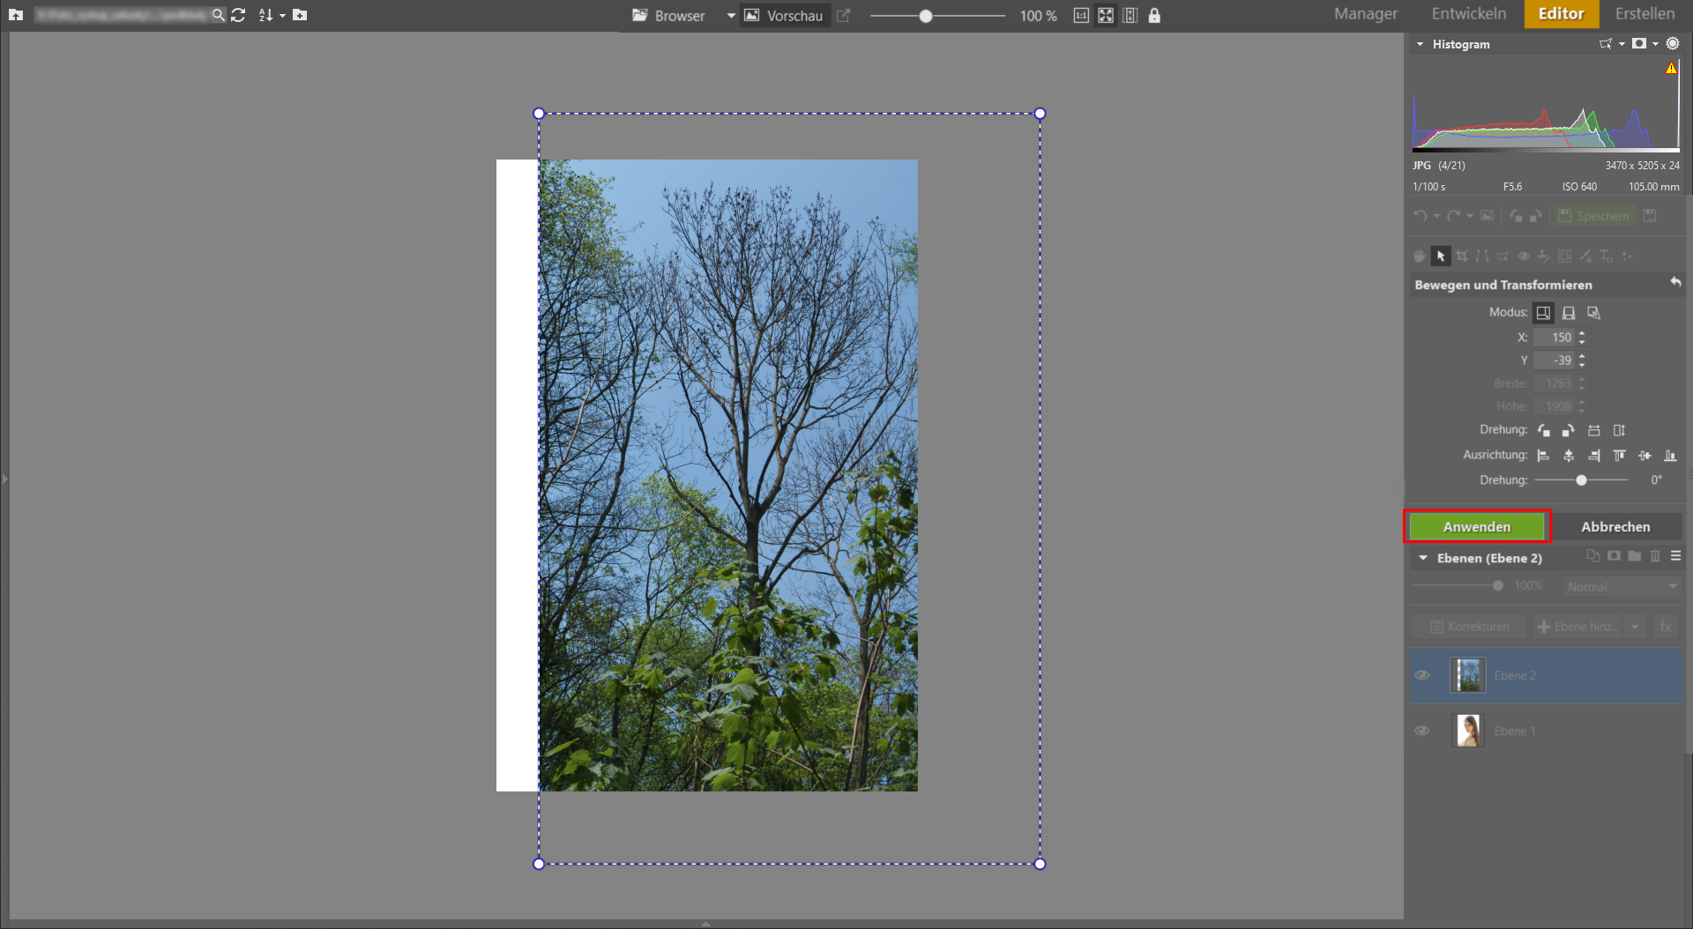Screen dimensions: 1693x929
Task: Collapse the Ebenen (Ebene 2) panel
Action: pos(1422,558)
